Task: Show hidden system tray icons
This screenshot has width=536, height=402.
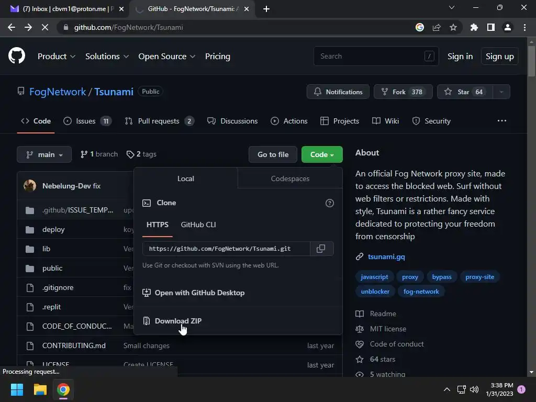Action: point(447,389)
